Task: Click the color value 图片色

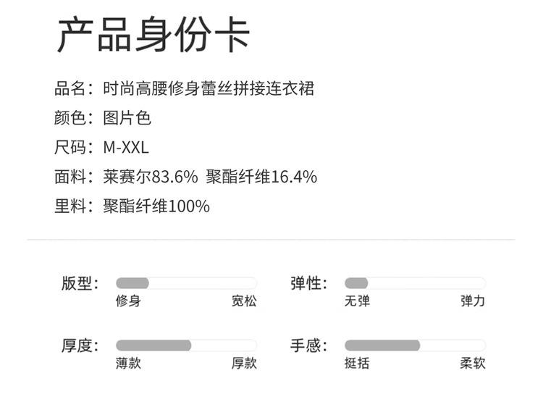Action: [127, 118]
